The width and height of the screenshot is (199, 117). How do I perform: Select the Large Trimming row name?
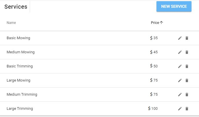pos(20,109)
